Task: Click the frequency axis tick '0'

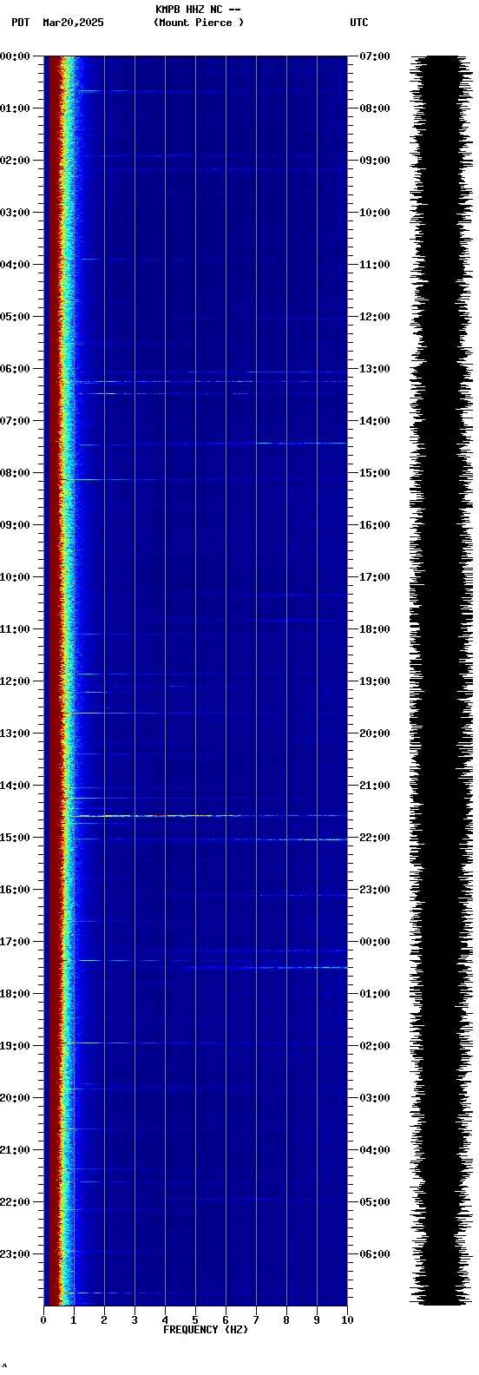Action: point(43,1320)
